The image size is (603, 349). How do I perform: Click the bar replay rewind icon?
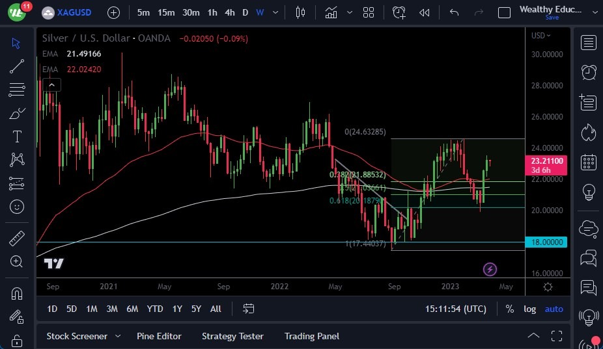coord(424,12)
